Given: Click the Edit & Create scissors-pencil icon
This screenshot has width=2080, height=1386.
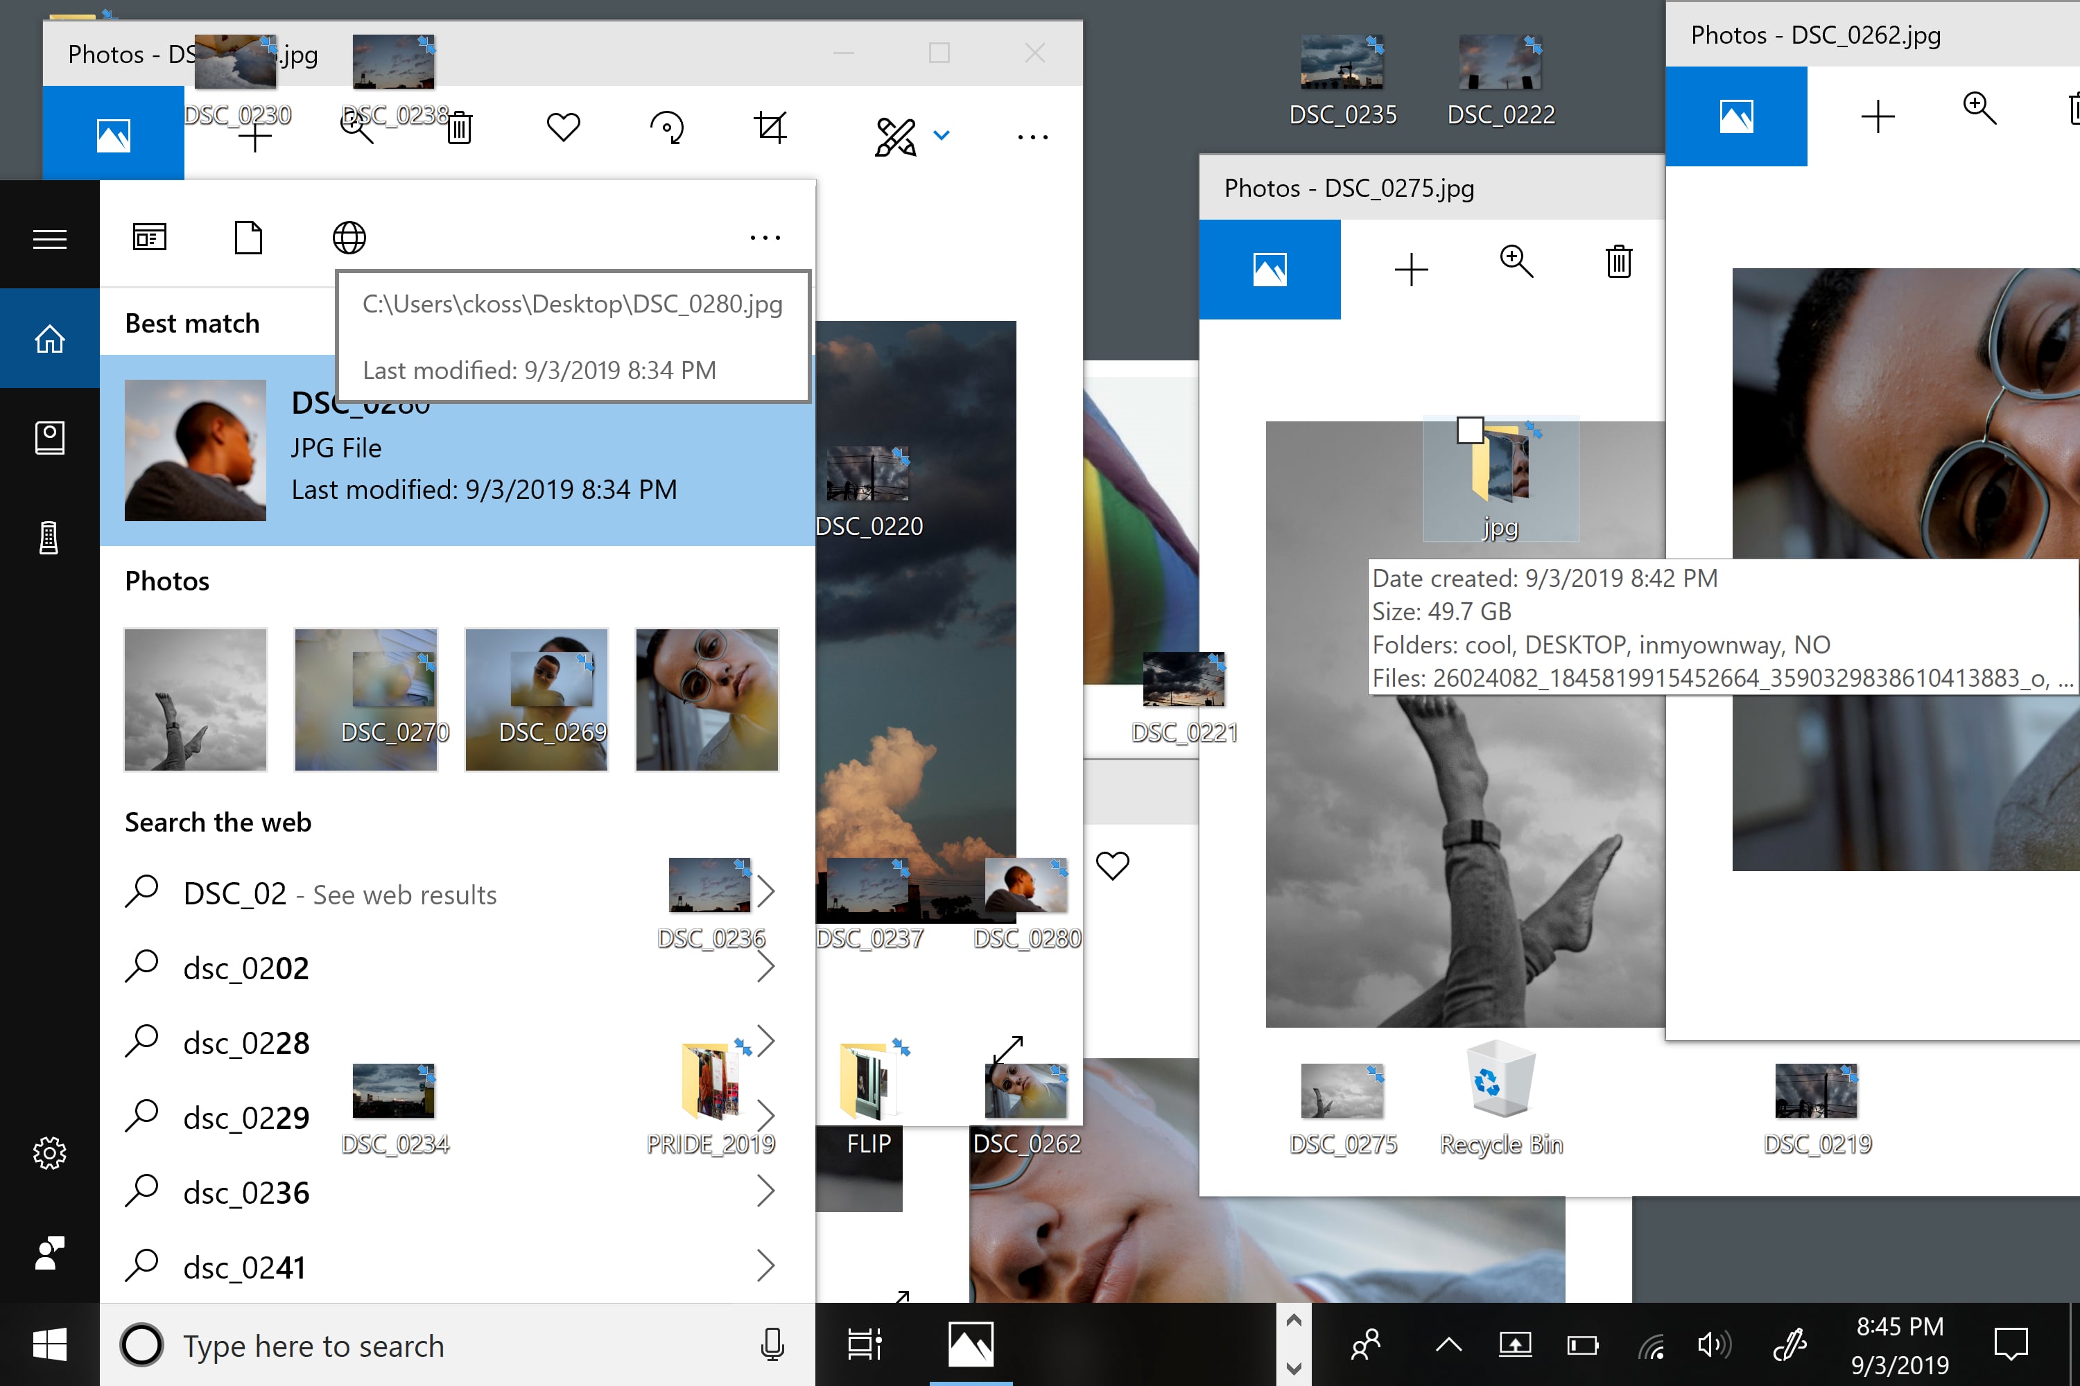Looking at the screenshot, I should 895,136.
